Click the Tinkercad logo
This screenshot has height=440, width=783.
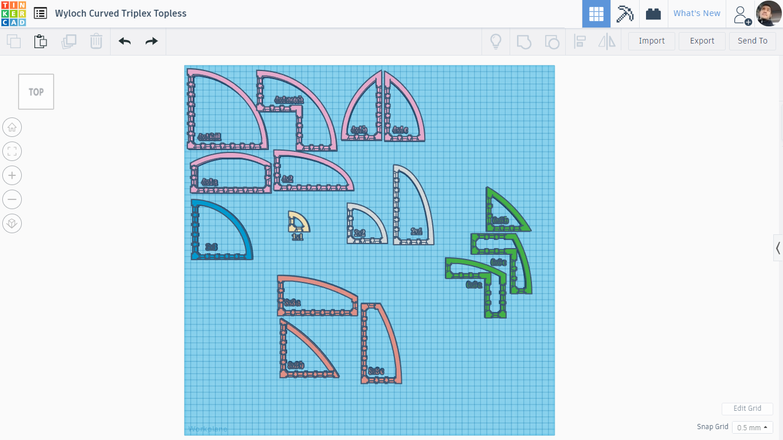click(14, 14)
